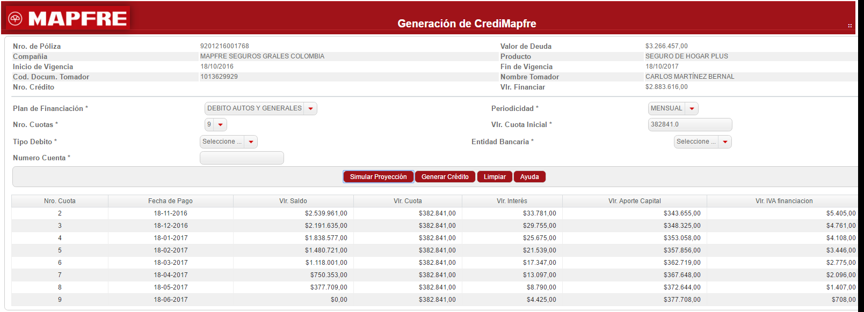Click the Generar Crédito button
This screenshot has height=312, width=864.
click(x=445, y=177)
